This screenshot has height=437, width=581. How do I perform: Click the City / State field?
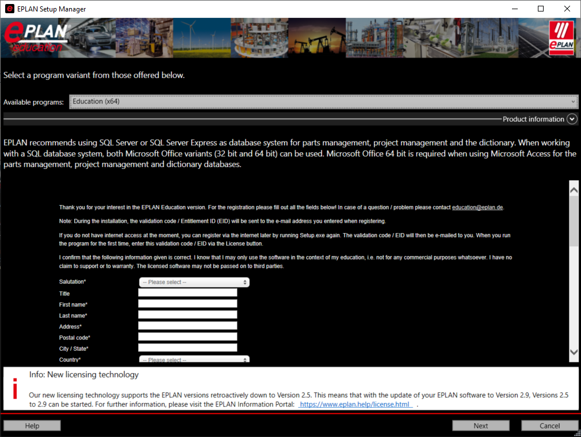188,348
